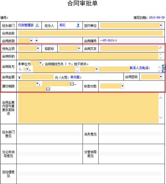Expand the 签约单位 dropdown
Viewport: 166px width, 184px height.
(161, 25)
